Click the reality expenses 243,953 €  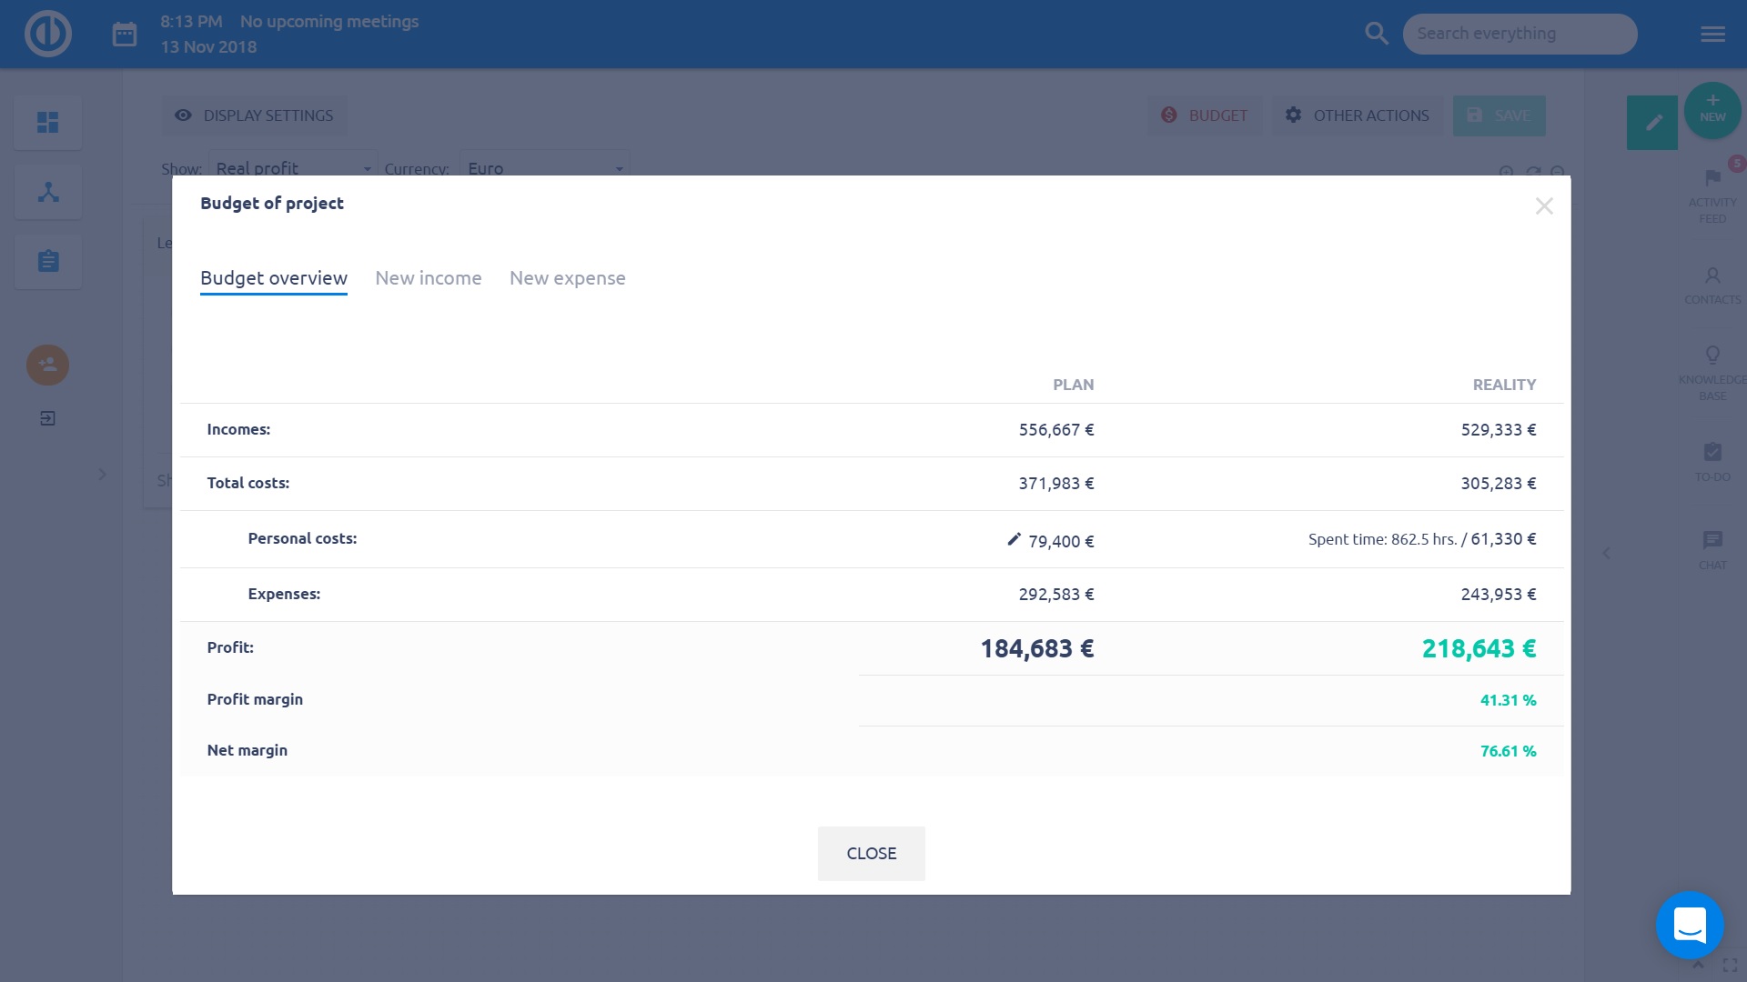tap(1499, 595)
